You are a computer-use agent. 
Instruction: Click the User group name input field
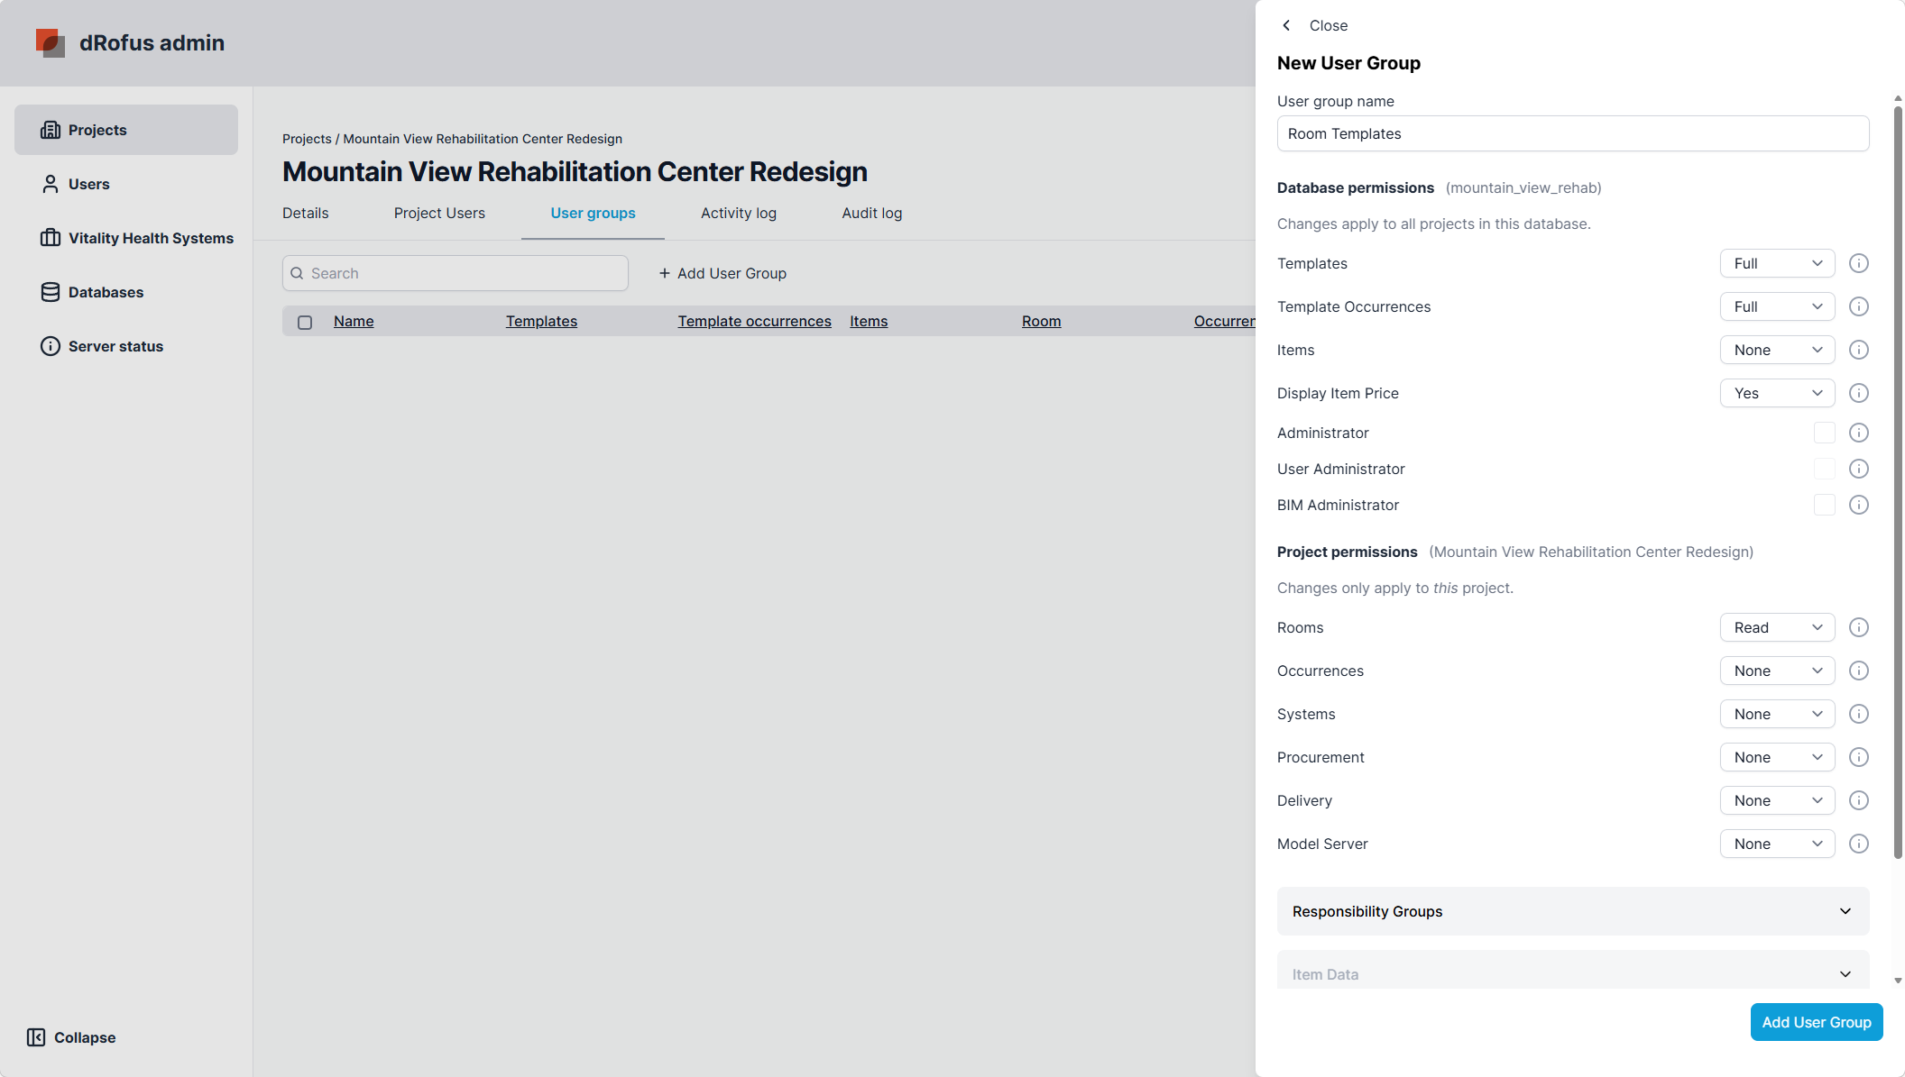pos(1572,133)
